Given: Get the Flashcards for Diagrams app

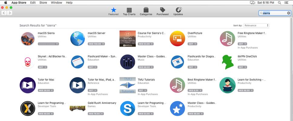Looking at the screenshot, I should point(192,67).
